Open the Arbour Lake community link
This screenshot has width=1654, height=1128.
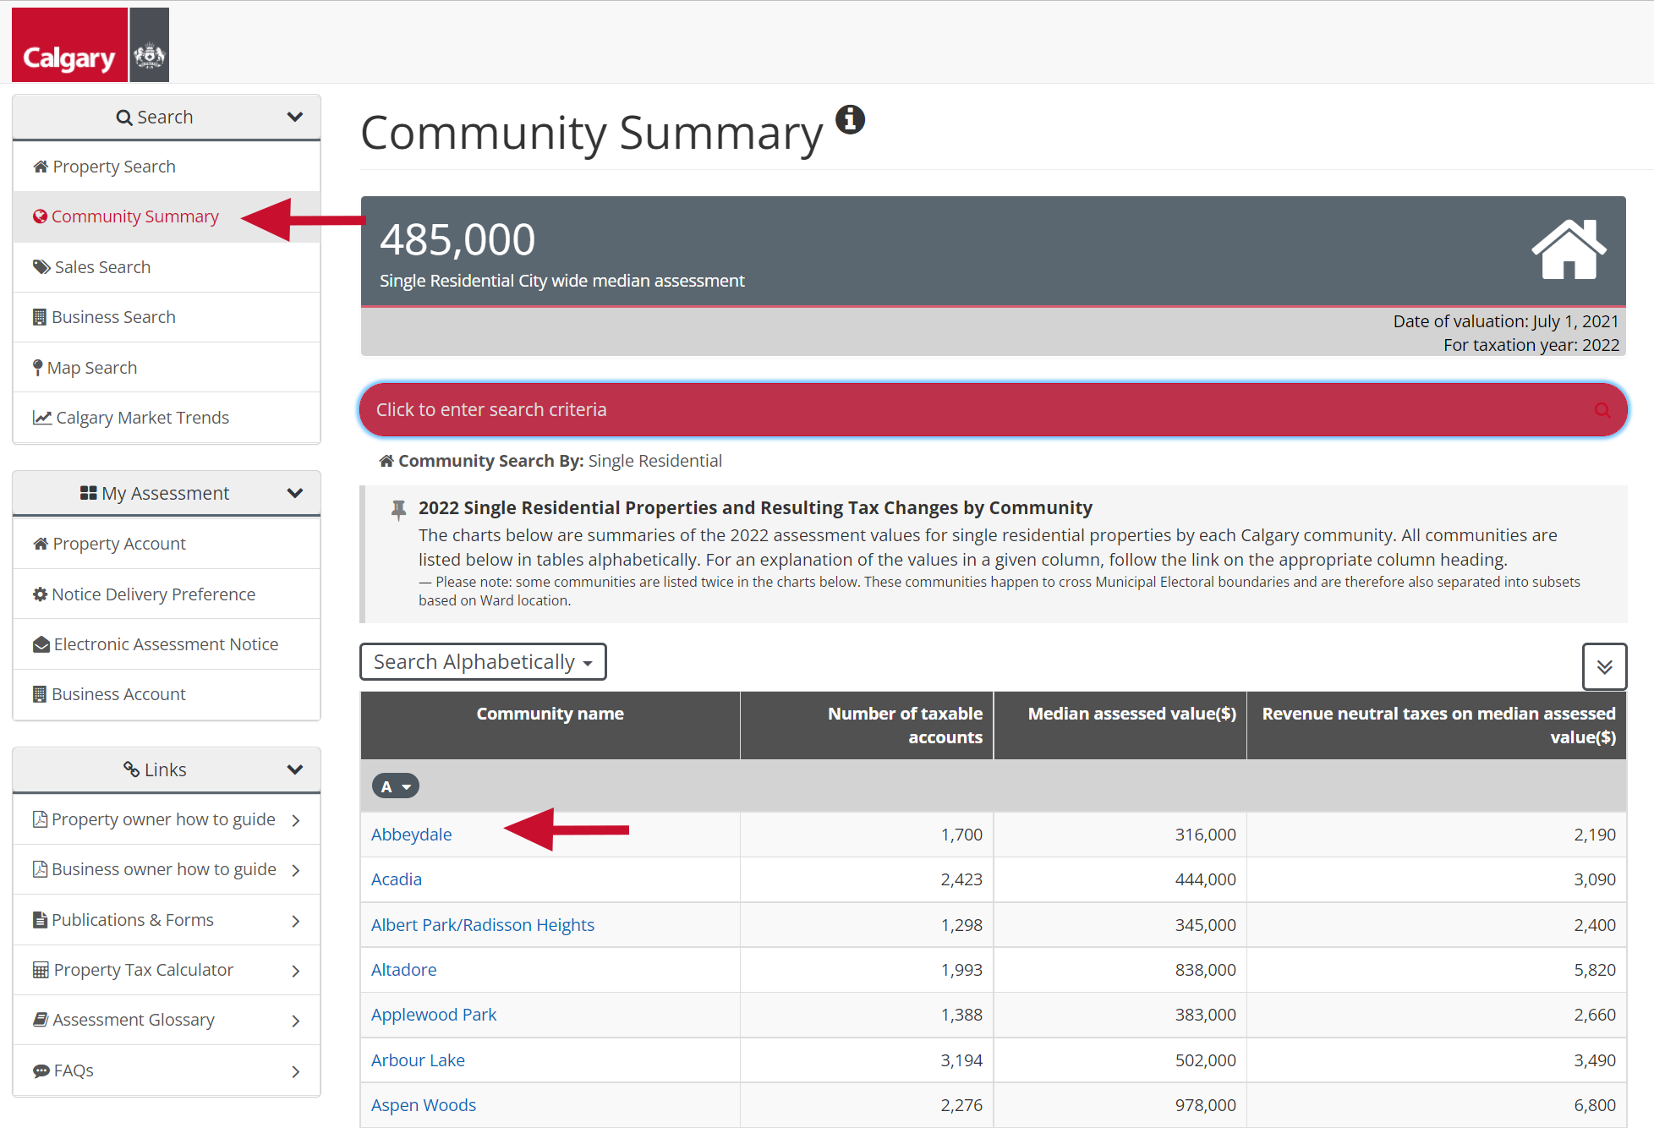[x=418, y=1060]
